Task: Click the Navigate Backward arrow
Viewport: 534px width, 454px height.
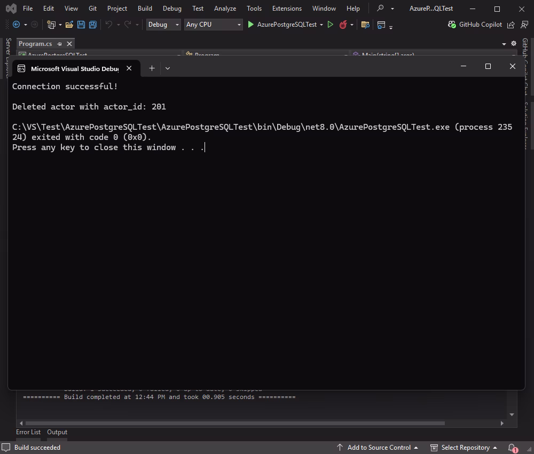Action: pos(15,24)
